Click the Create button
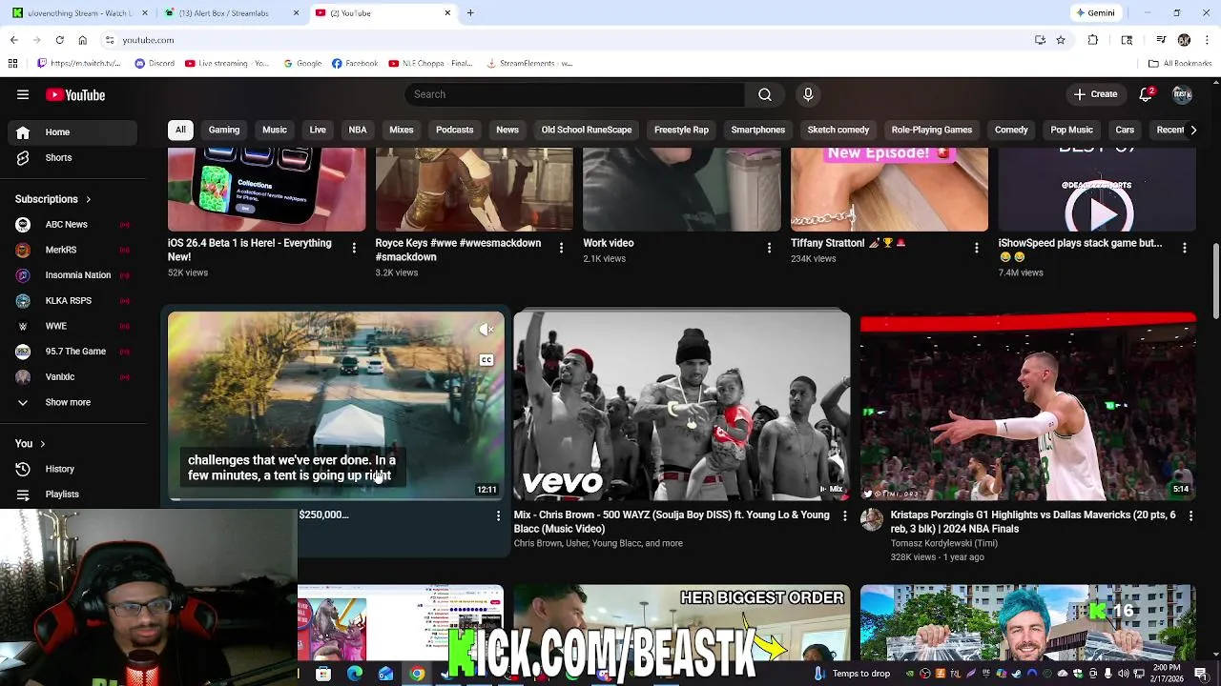Image resolution: width=1221 pixels, height=686 pixels. [1095, 94]
